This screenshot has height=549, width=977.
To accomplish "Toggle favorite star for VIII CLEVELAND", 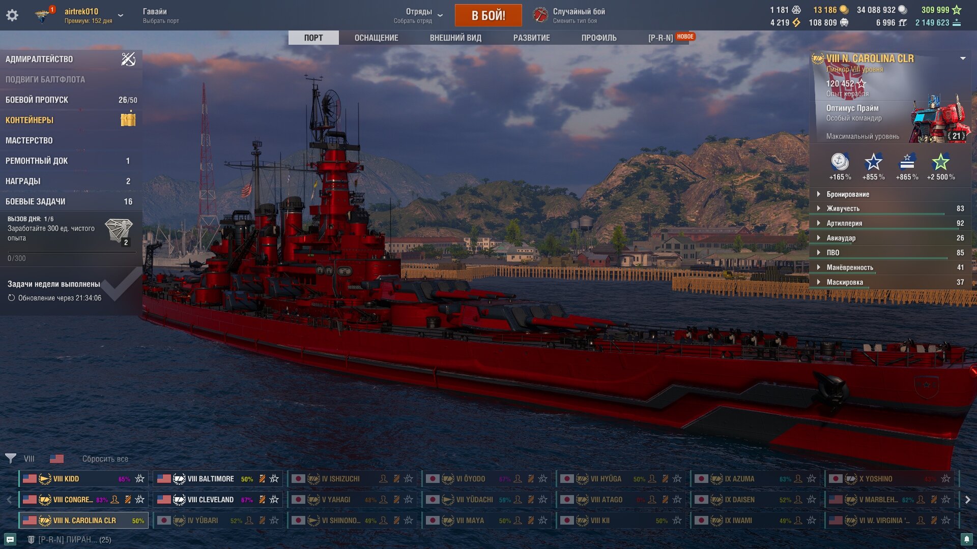I will [x=274, y=499].
